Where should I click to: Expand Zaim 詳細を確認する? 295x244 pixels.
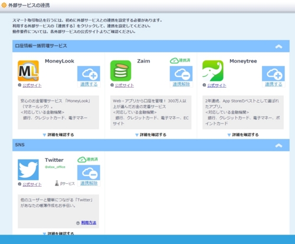151,135
